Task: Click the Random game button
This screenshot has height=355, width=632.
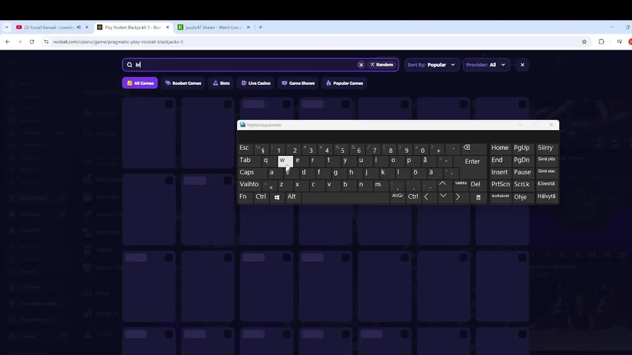Action: (382, 65)
